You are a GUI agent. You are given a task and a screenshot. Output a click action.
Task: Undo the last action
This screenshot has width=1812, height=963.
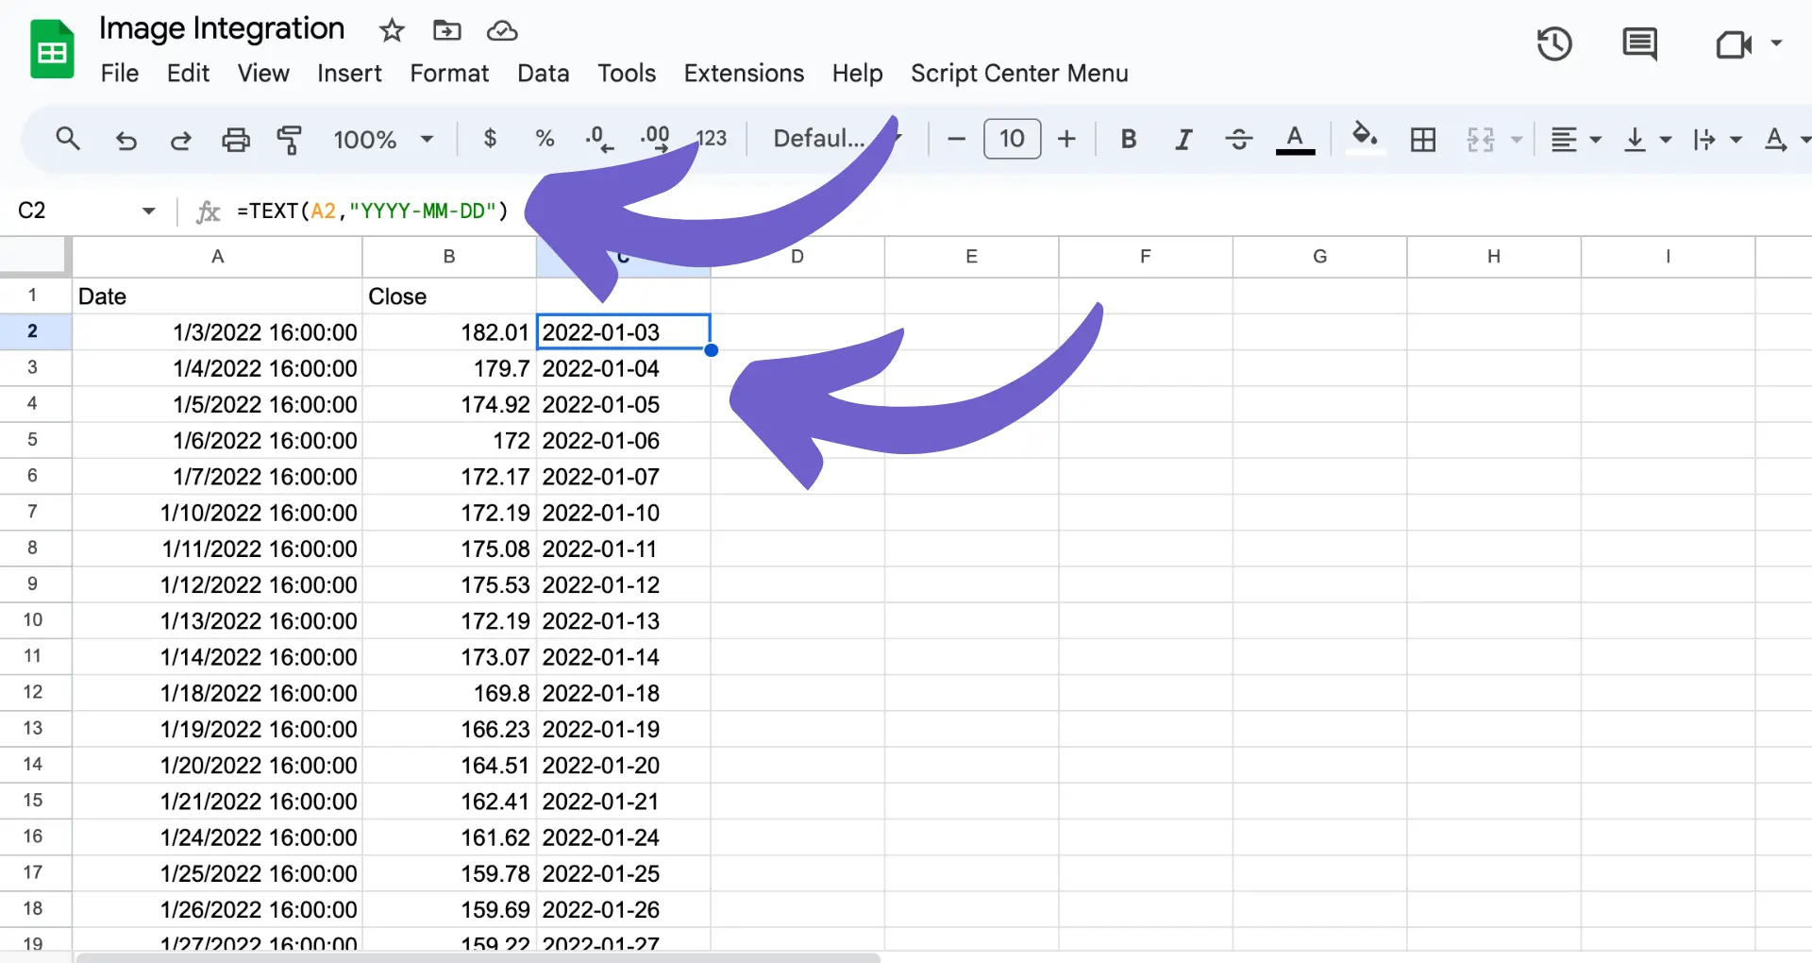point(126,140)
